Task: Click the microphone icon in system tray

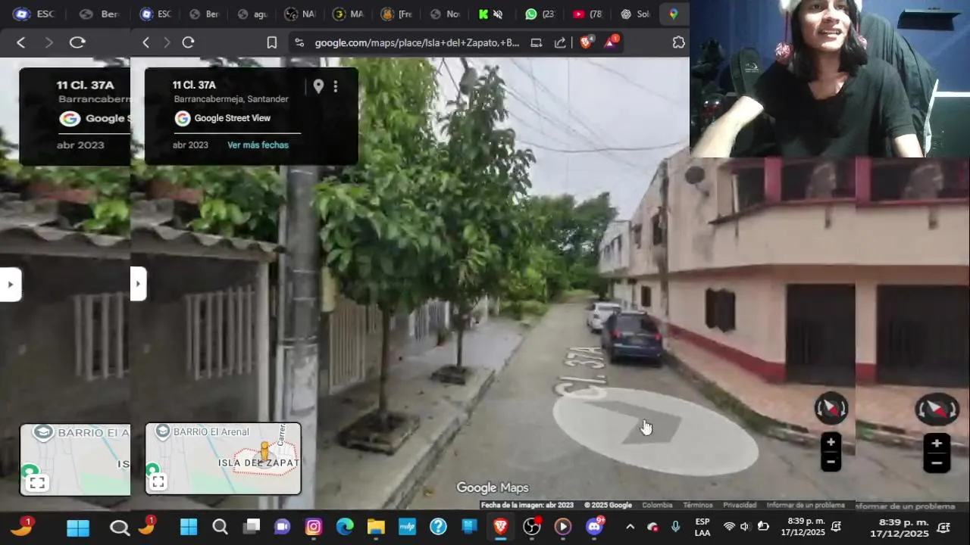Action: click(x=675, y=527)
